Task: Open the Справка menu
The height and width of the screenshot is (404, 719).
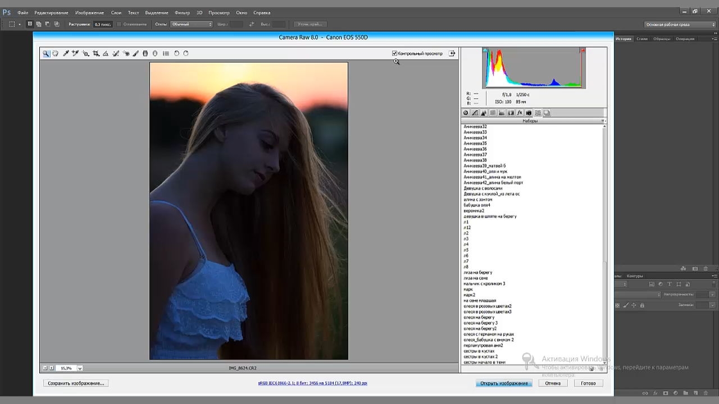Action: 262,12
